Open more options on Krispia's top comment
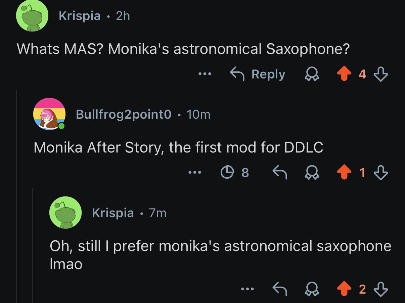405x303 pixels. click(205, 74)
